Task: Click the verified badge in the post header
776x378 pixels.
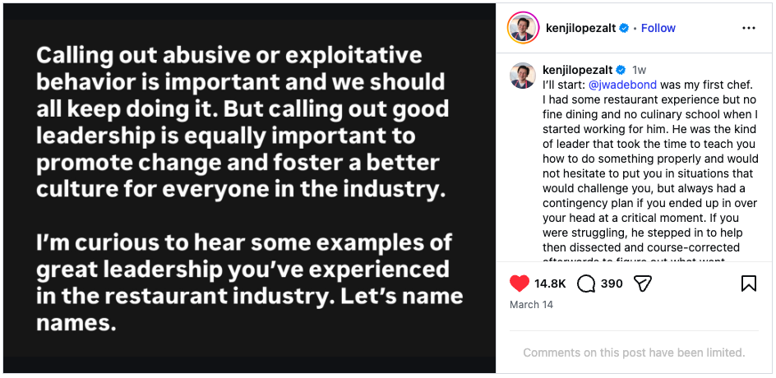Action: point(624,28)
